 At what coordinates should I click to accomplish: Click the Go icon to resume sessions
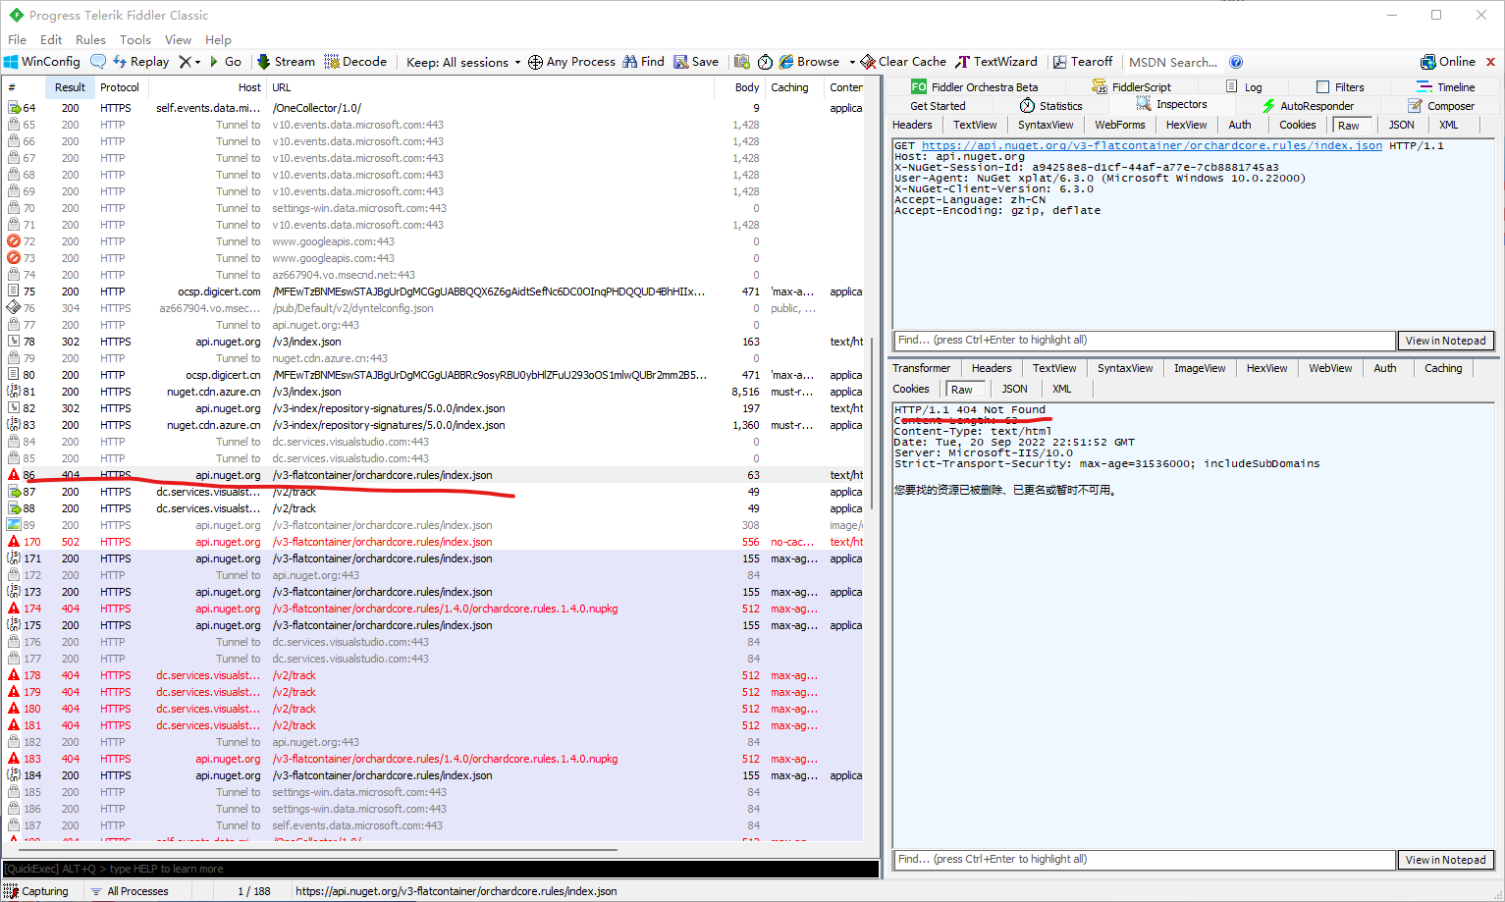(x=226, y=61)
